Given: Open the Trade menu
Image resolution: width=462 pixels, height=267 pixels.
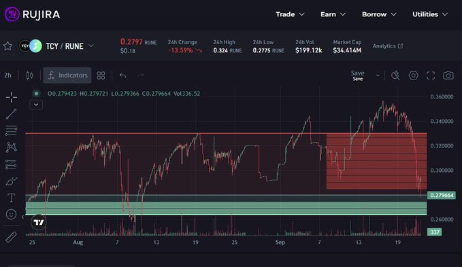Looking at the screenshot, I should [x=290, y=14].
